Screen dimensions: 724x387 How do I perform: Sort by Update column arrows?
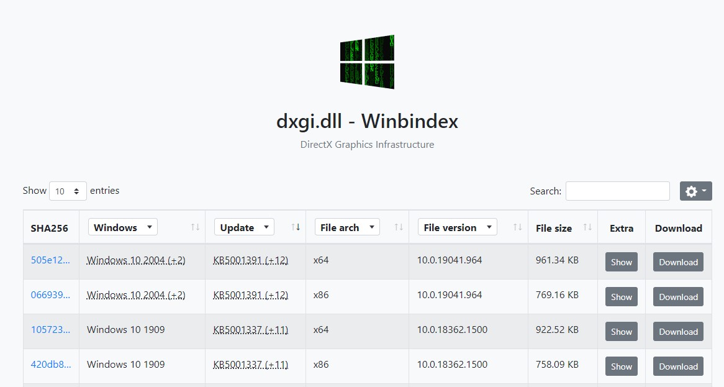coord(296,227)
